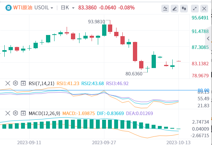Open the USOIL symbol dropdown
212x145 pixels.
(x=44, y=7)
